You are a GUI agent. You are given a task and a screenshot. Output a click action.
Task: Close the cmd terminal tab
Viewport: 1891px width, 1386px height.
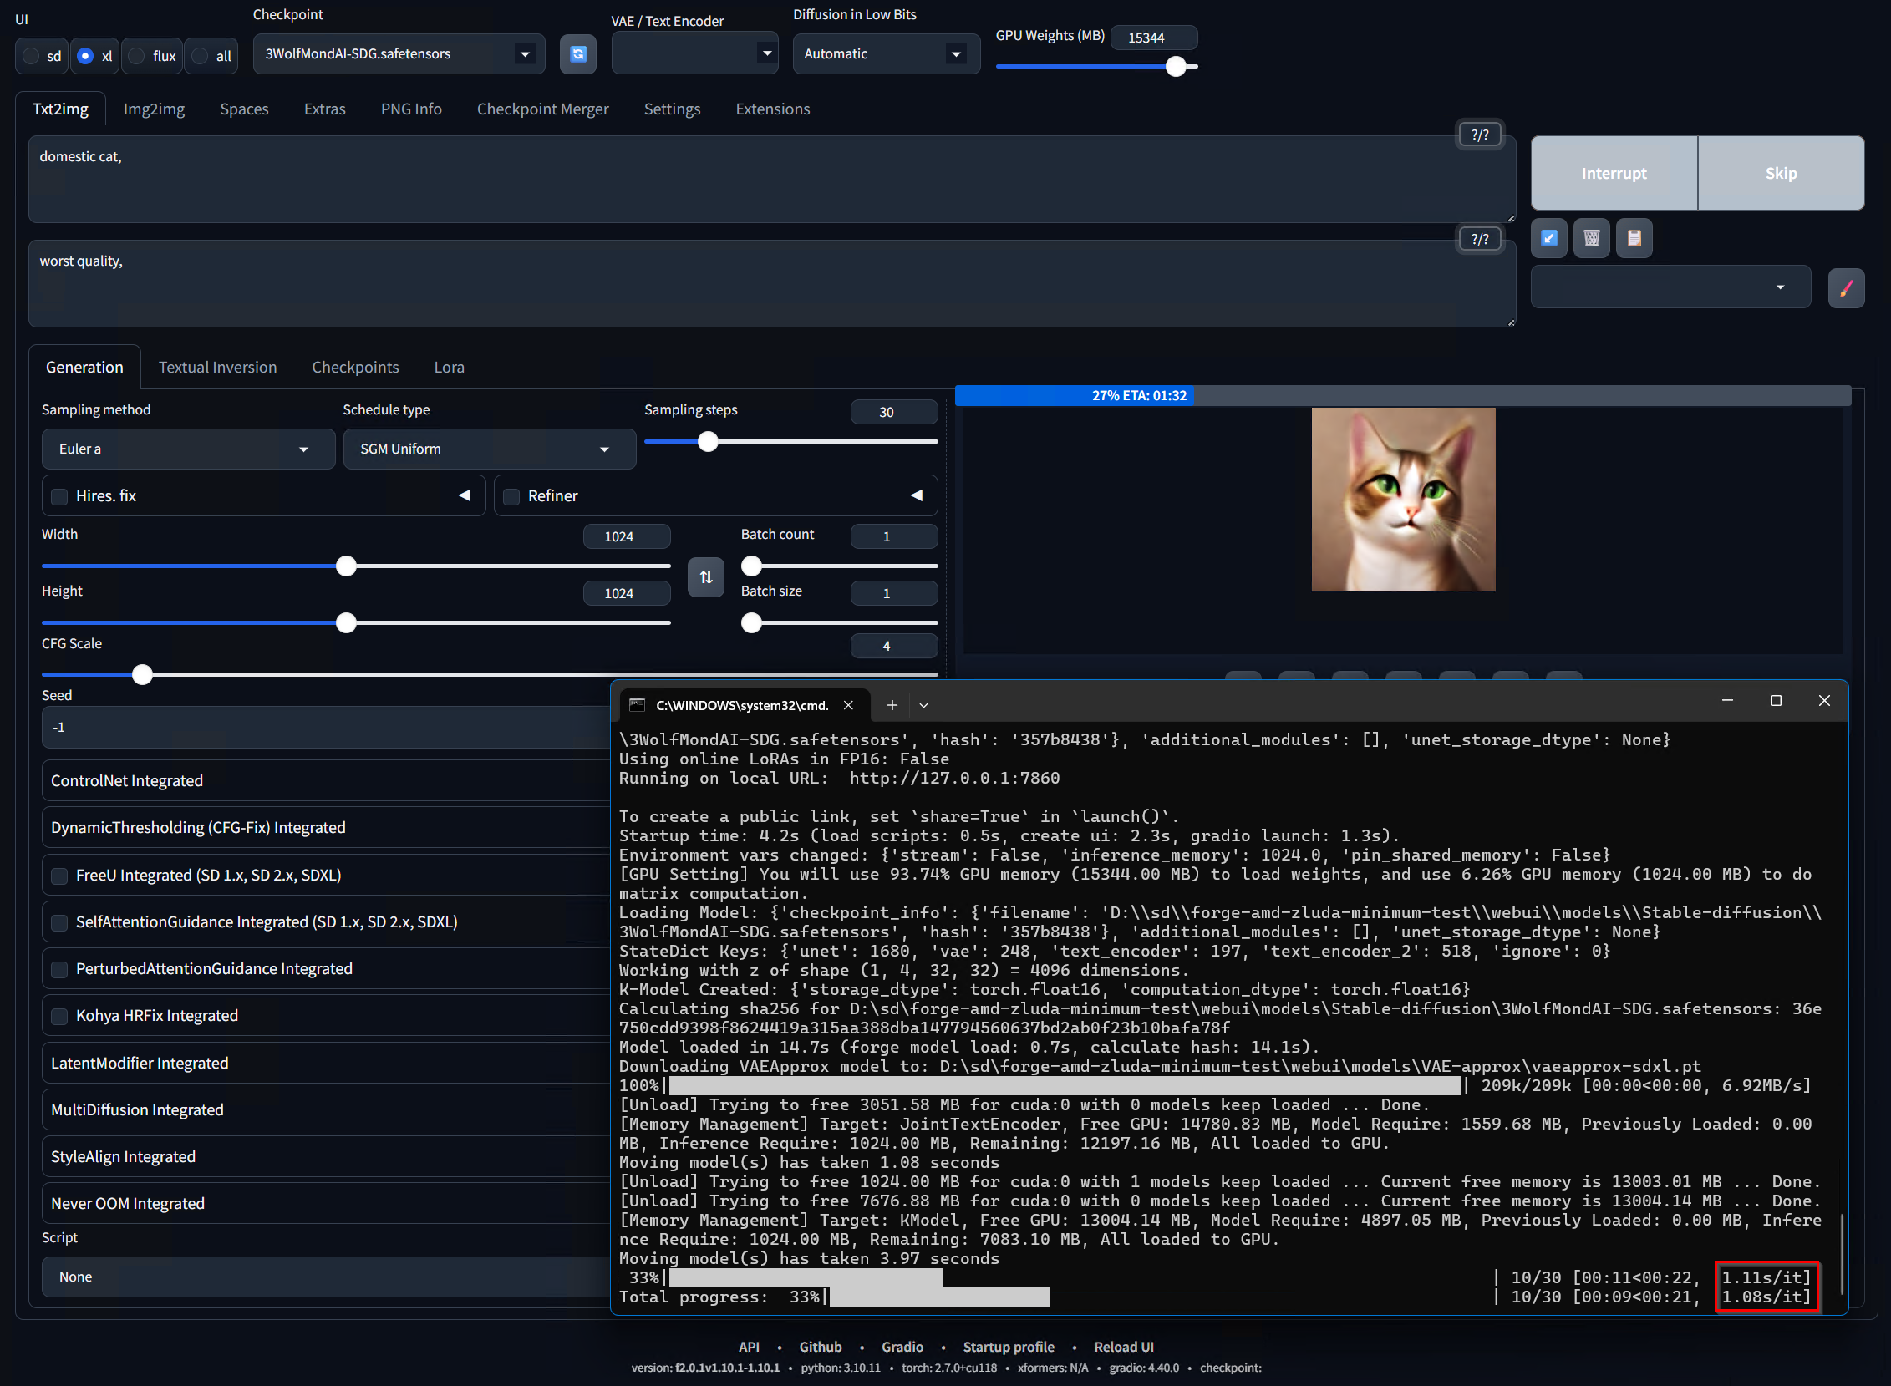click(848, 705)
